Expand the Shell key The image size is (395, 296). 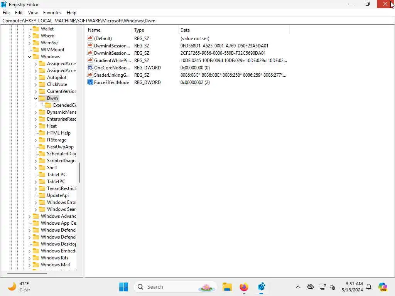(x=35, y=168)
